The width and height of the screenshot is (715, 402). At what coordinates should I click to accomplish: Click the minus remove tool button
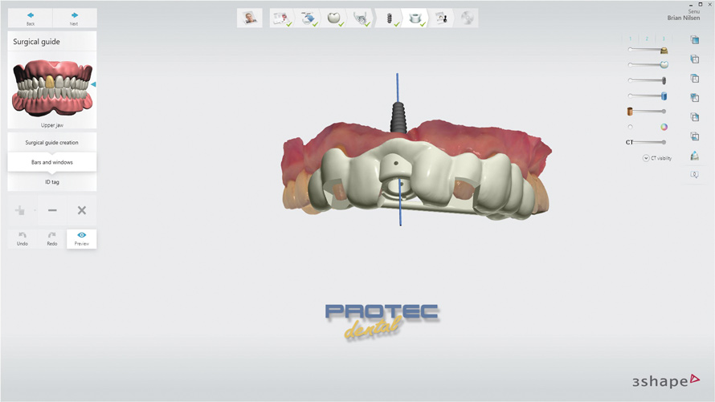(52, 210)
